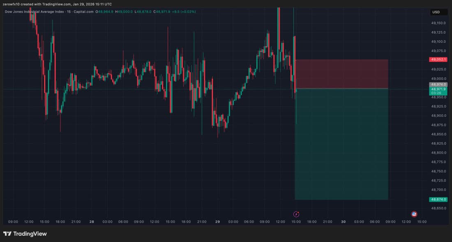Click the 49,000.0 price axis label
The image size is (452, 242).
coord(438,79)
